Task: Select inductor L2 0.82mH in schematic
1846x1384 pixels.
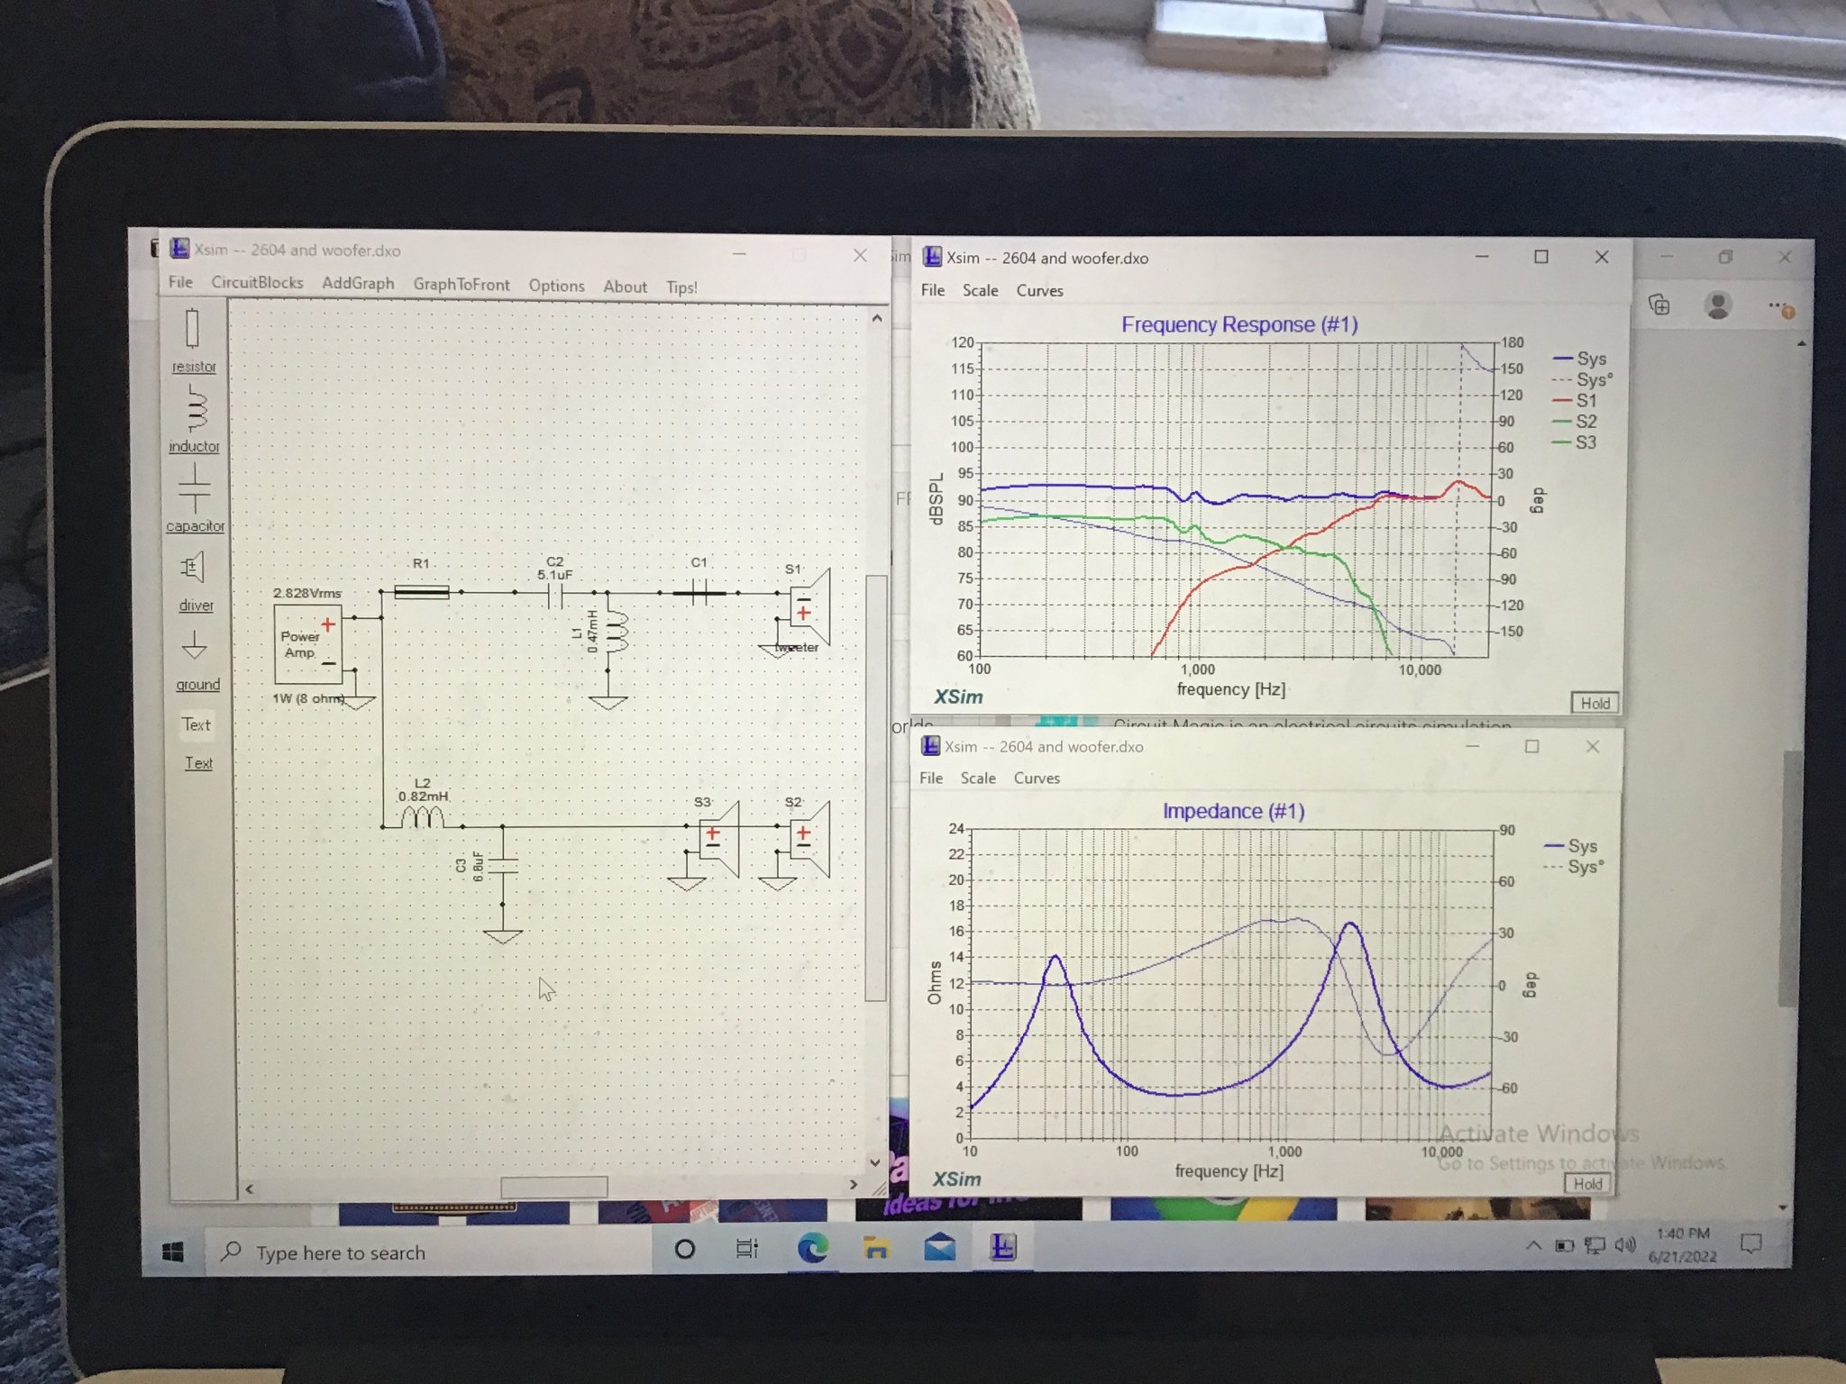Action: (x=422, y=816)
